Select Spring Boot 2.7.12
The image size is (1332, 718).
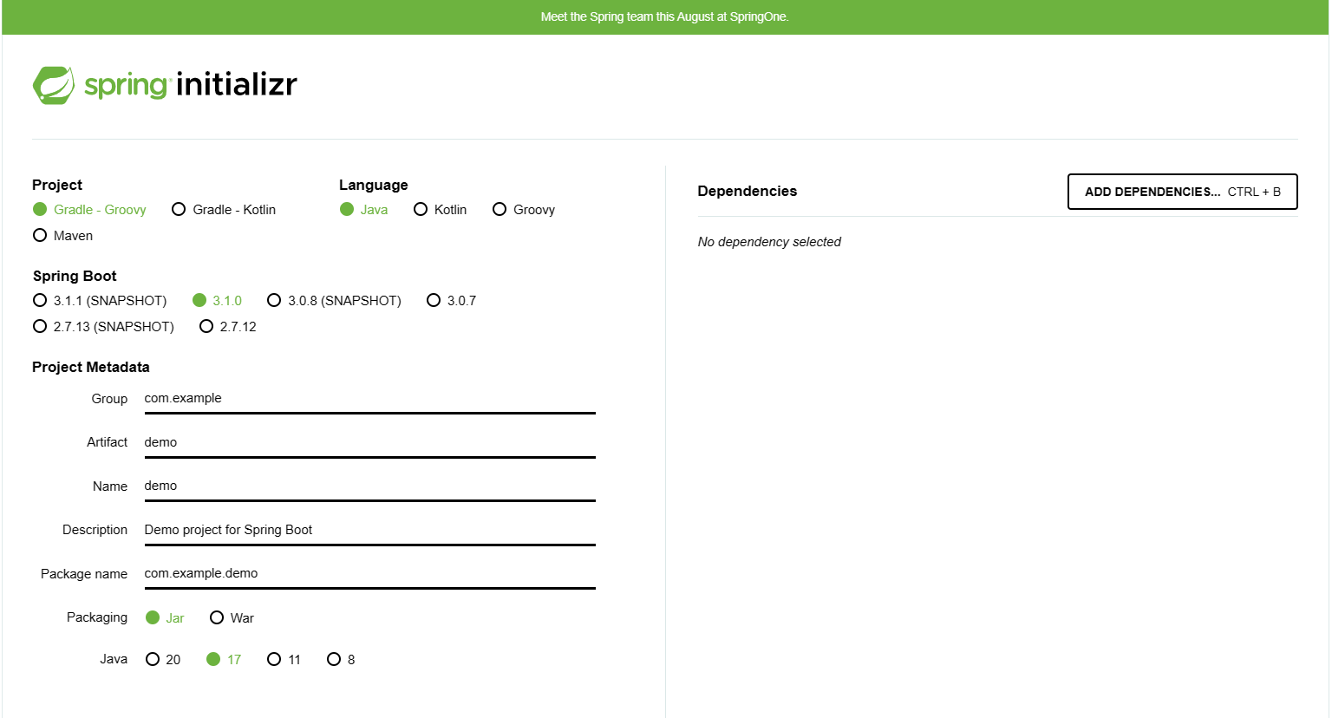click(x=206, y=327)
